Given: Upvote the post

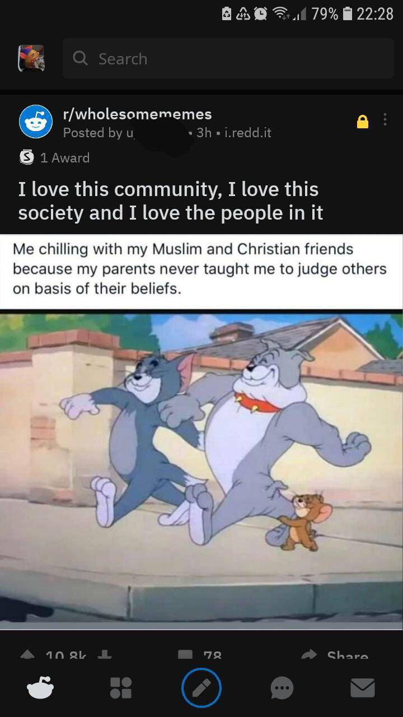Looking at the screenshot, I should point(26,655).
